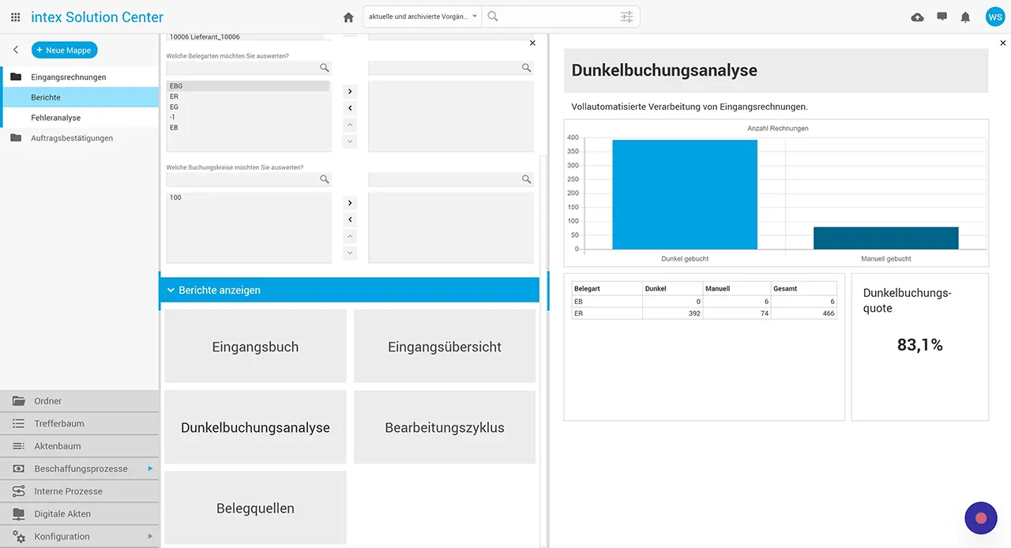Select Berichte in the sidebar
The width and height of the screenshot is (1011, 548).
coord(46,97)
